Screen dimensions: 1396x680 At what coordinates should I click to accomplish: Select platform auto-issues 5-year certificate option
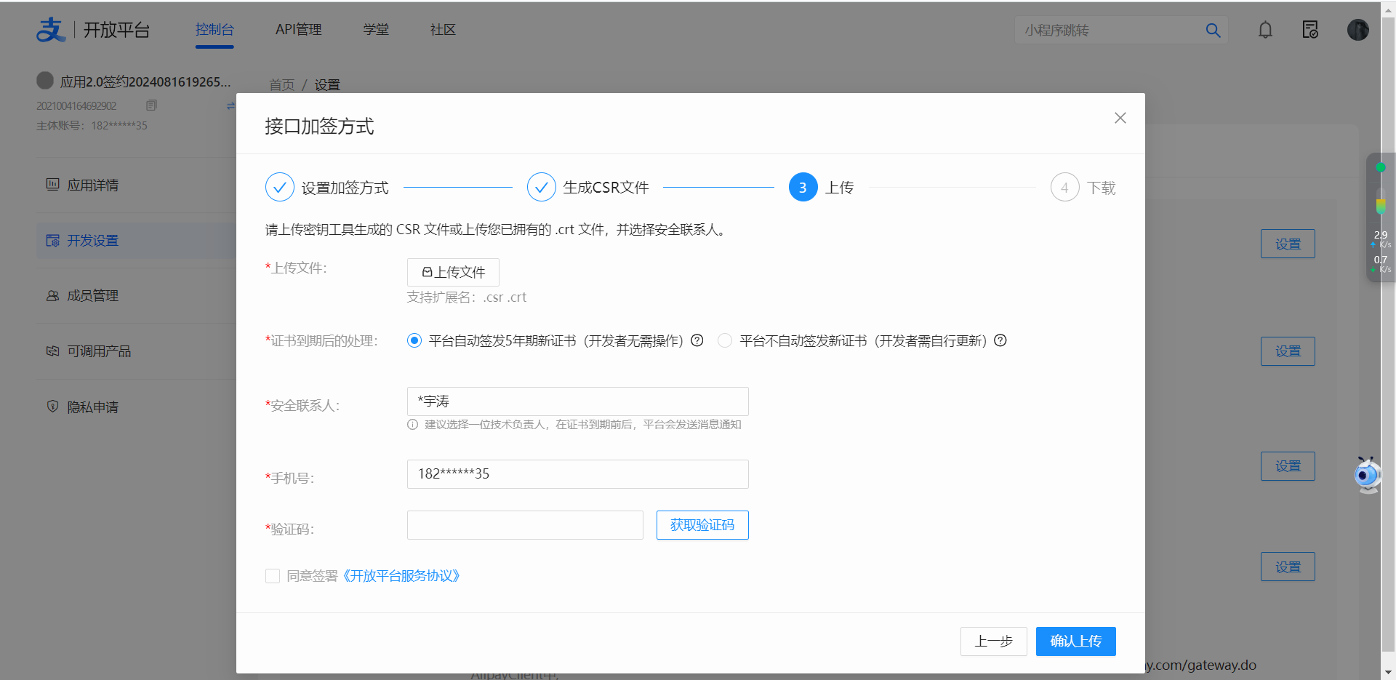(x=414, y=341)
